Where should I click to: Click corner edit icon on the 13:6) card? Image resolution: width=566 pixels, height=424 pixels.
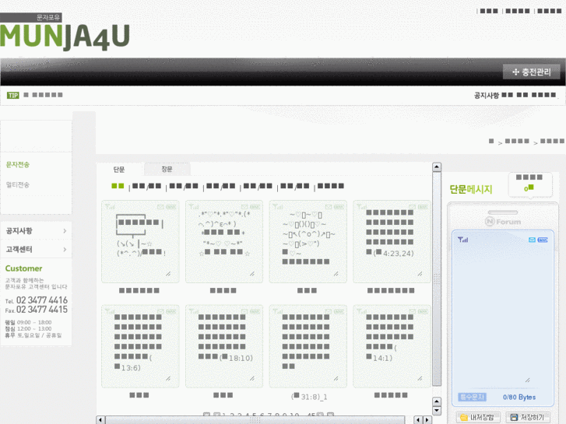(x=168, y=379)
